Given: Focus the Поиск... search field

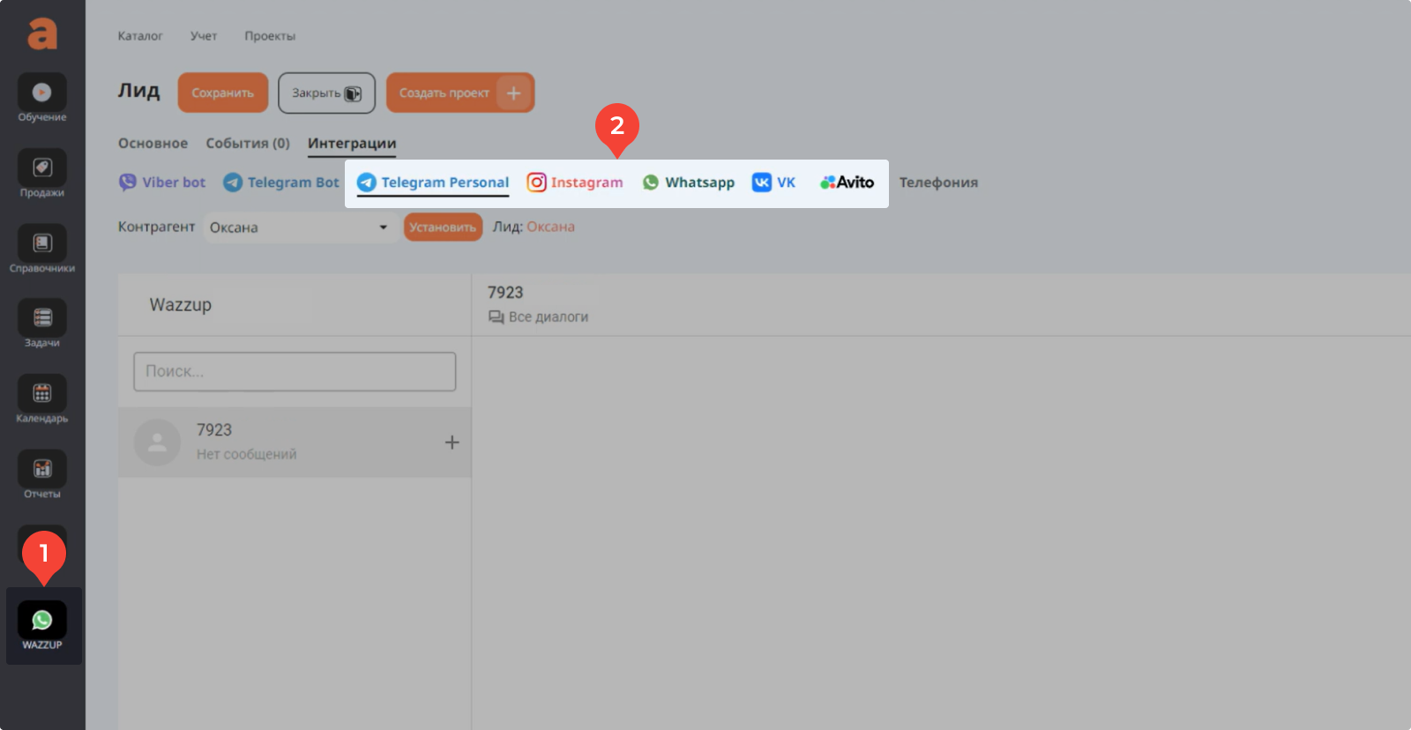Looking at the screenshot, I should (x=295, y=371).
